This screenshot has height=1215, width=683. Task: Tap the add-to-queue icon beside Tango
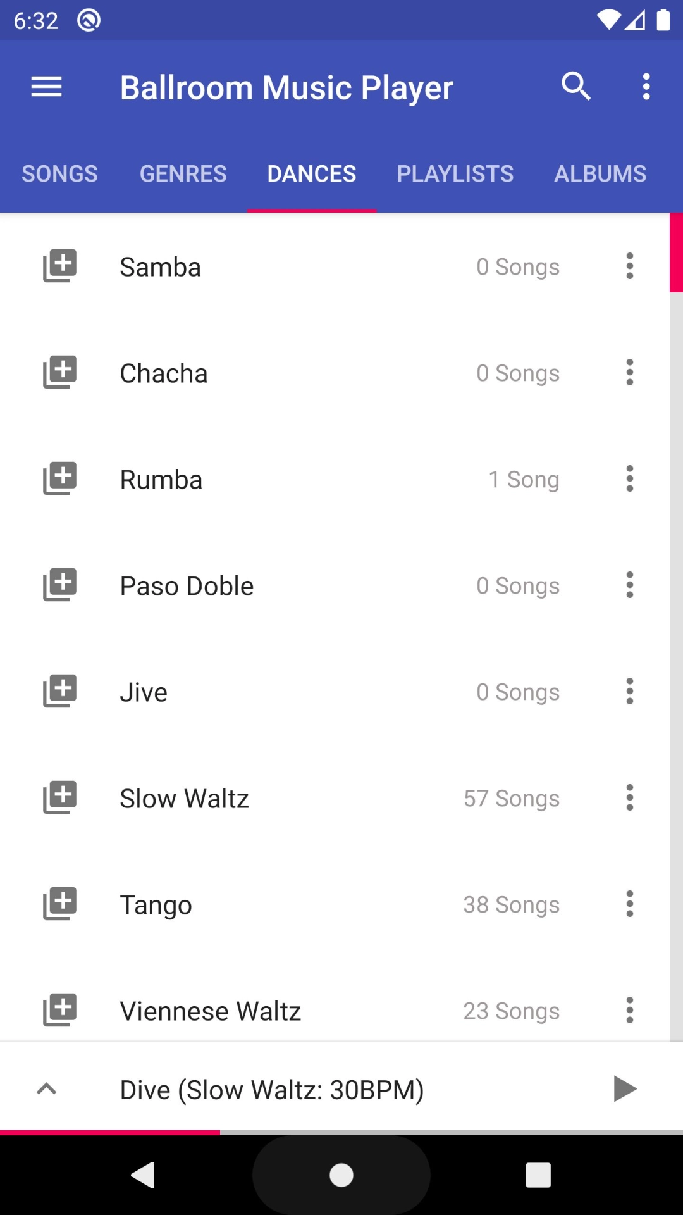point(59,904)
